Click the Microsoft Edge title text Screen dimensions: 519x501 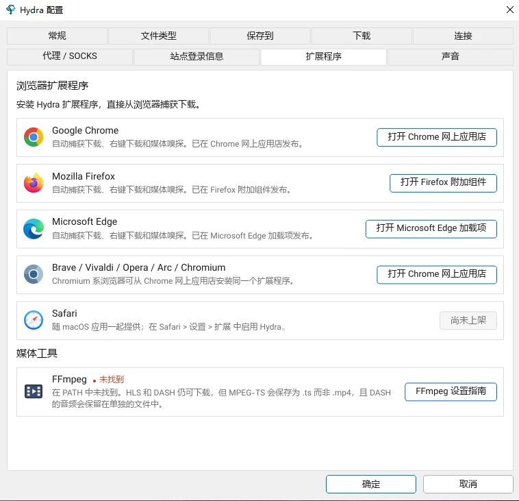tap(84, 221)
